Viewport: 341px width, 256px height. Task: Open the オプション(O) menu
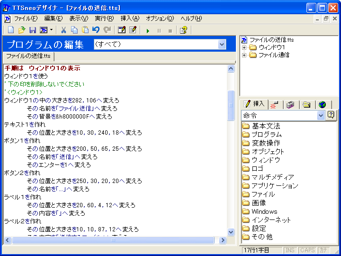point(160,18)
